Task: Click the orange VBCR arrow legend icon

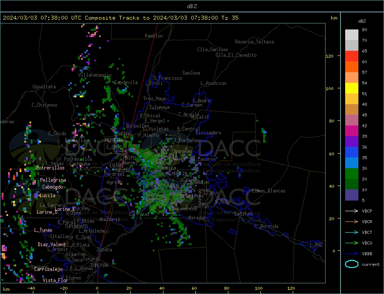Action: tap(352, 222)
